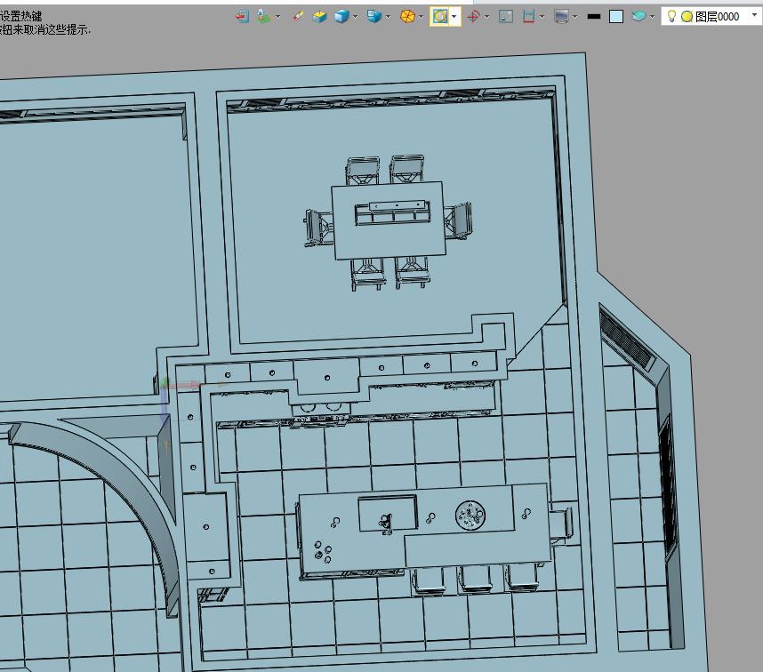Toggle the layer lightbulb visibility icon

[x=671, y=16]
